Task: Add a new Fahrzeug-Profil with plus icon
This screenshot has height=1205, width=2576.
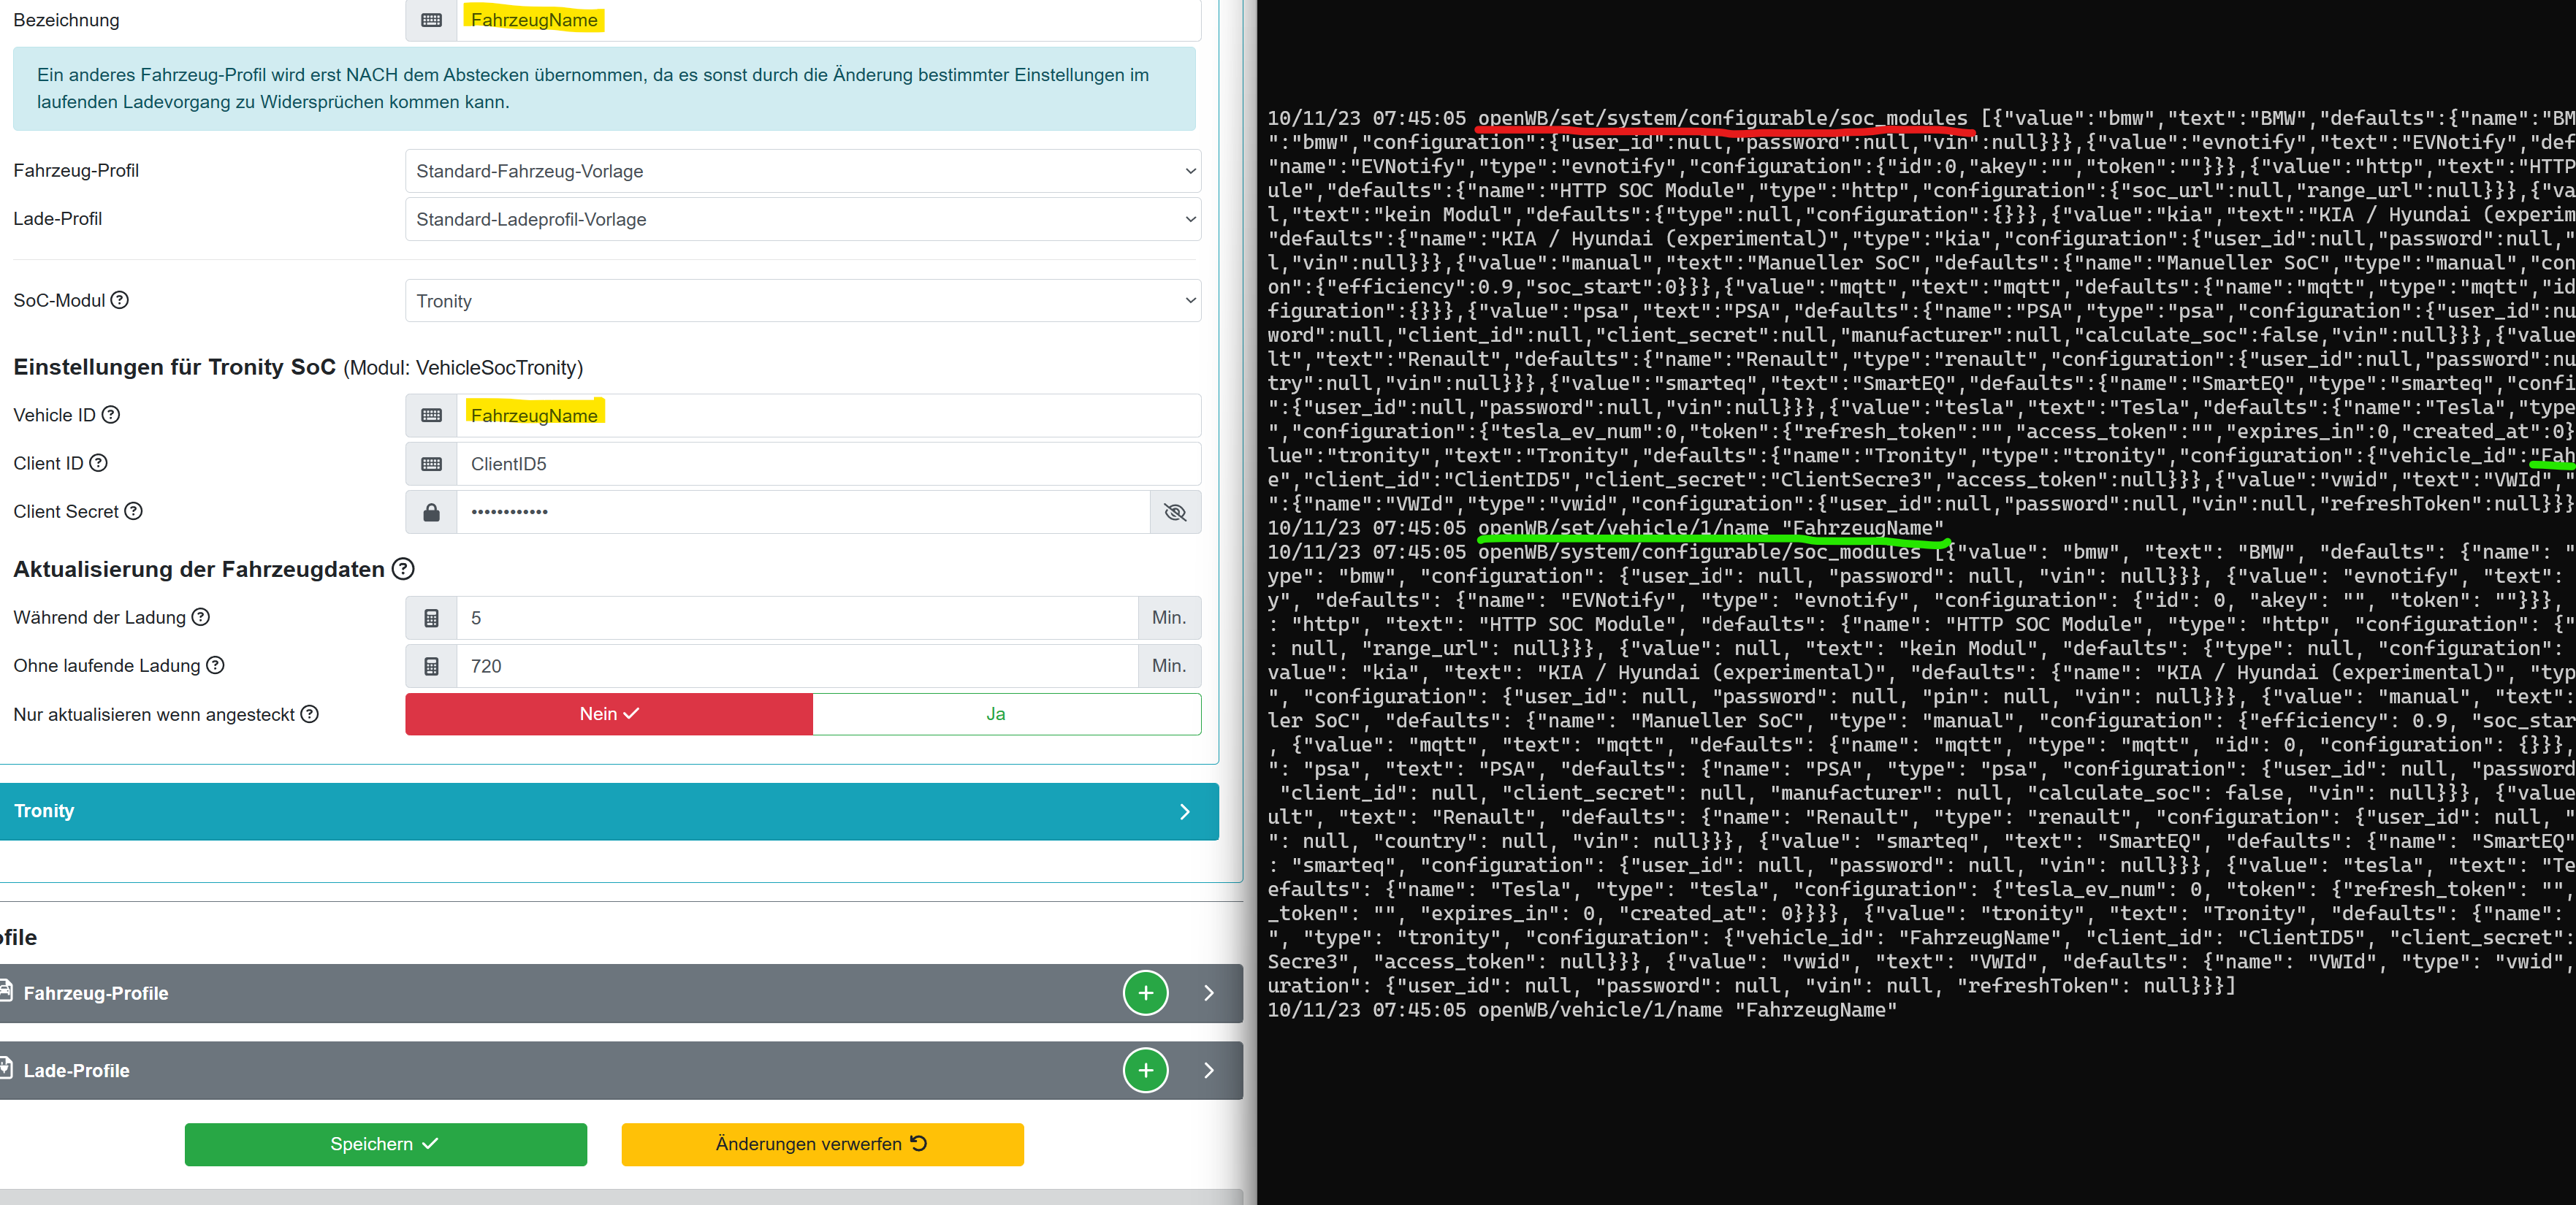Action: pyautogui.click(x=1145, y=993)
